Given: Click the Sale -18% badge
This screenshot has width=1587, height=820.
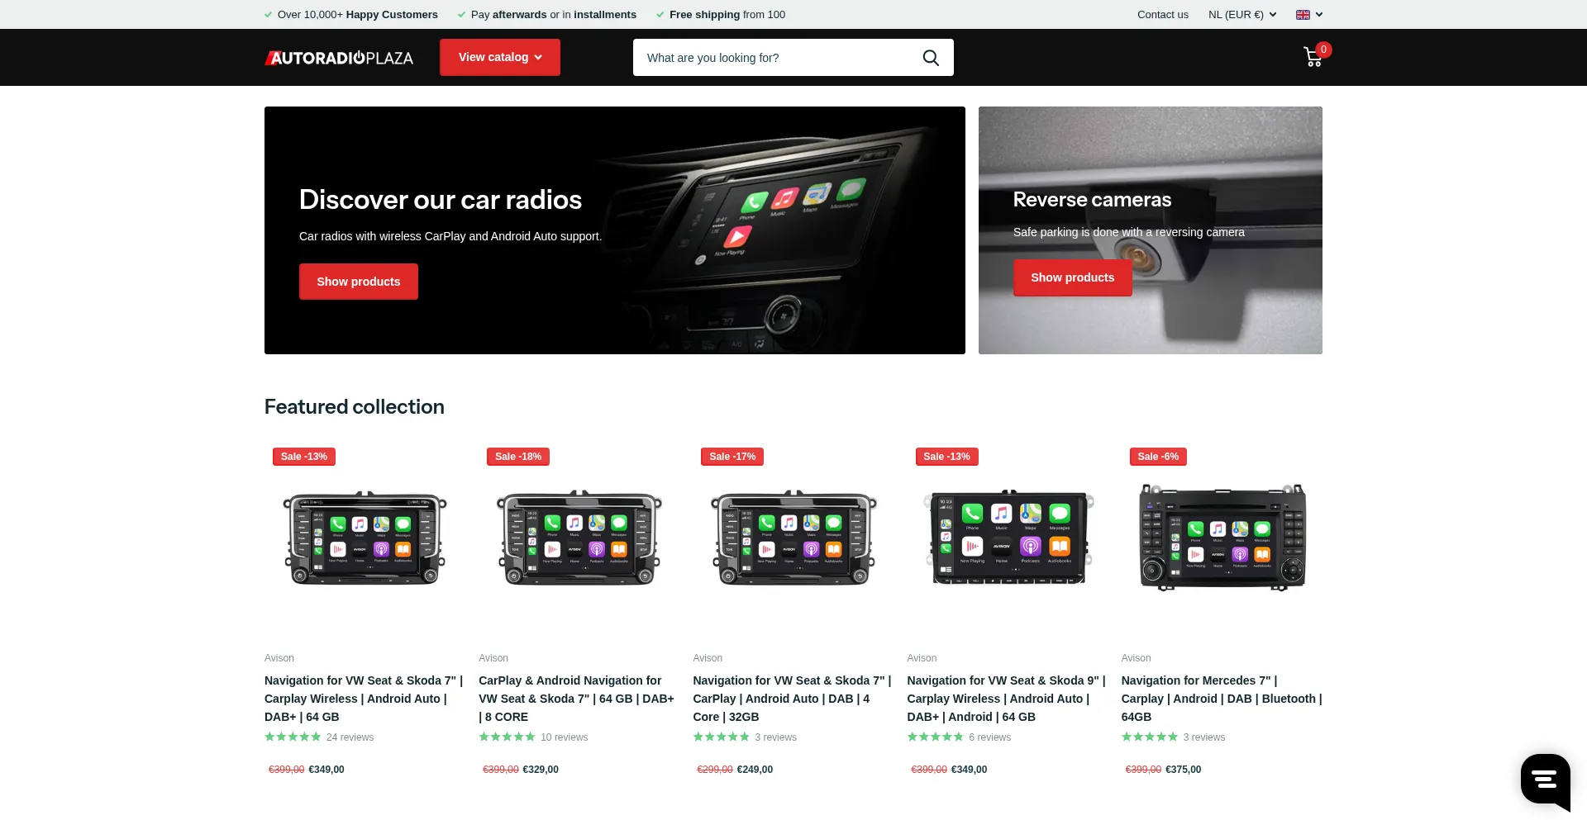Looking at the screenshot, I should point(518,457).
